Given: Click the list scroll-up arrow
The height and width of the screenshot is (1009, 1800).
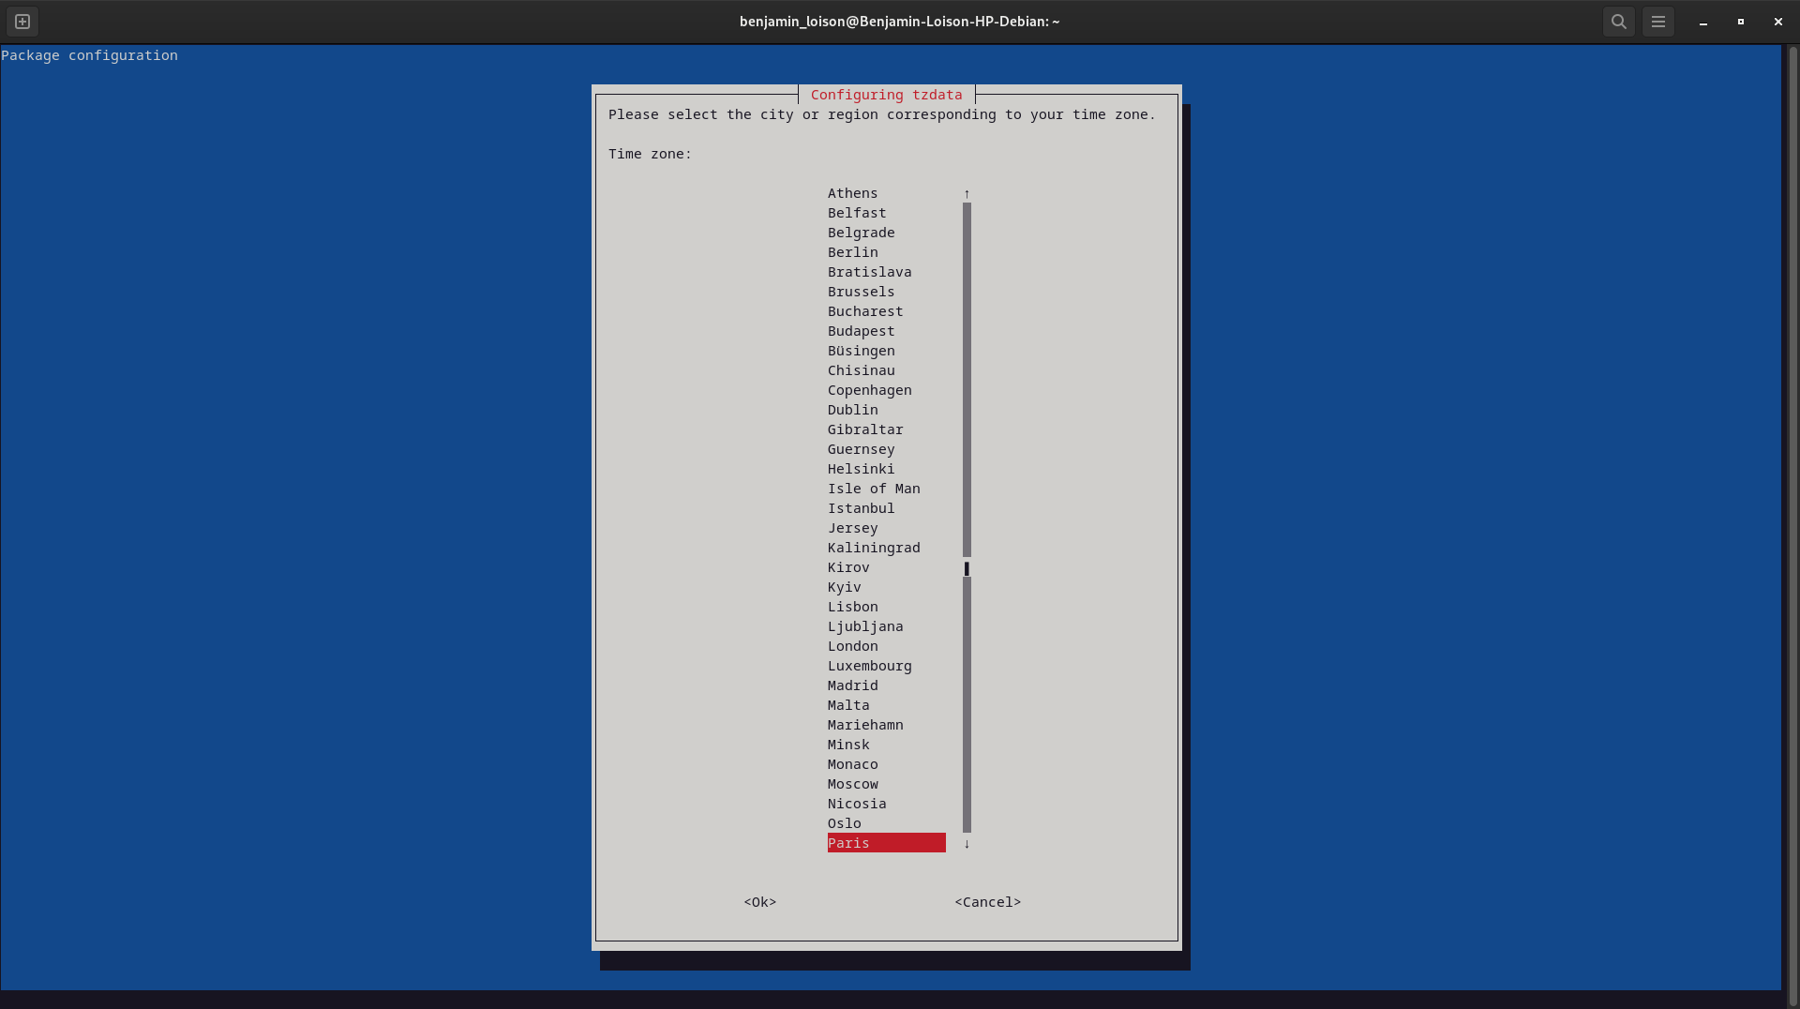Looking at the screenshot, I should click(x=967, y=194).
